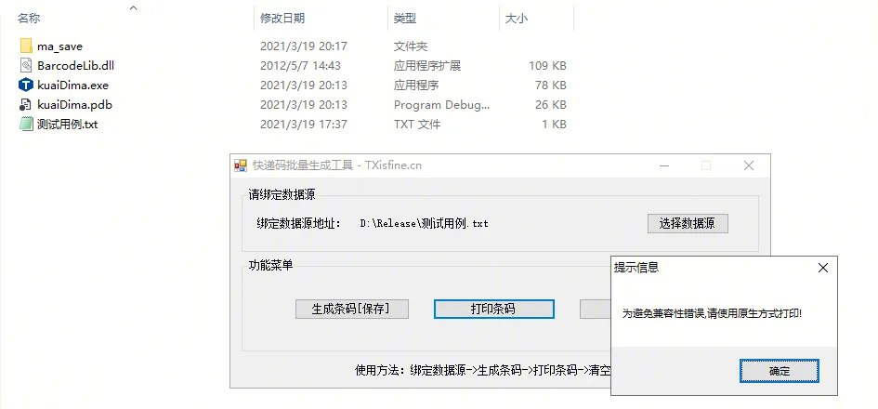Sort files by 类型 column header
The image size is (878, 409).
(405, 19)
